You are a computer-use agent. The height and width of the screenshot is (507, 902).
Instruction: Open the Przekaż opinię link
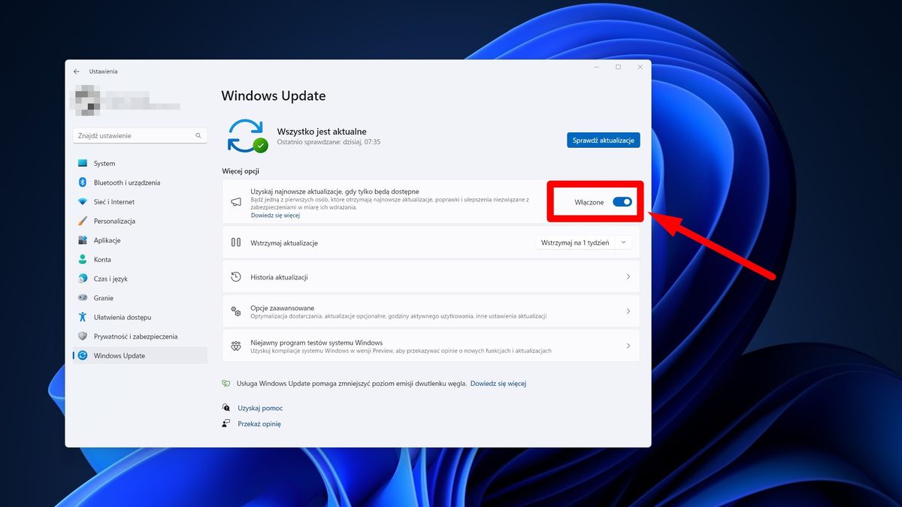tap(261, 423)
